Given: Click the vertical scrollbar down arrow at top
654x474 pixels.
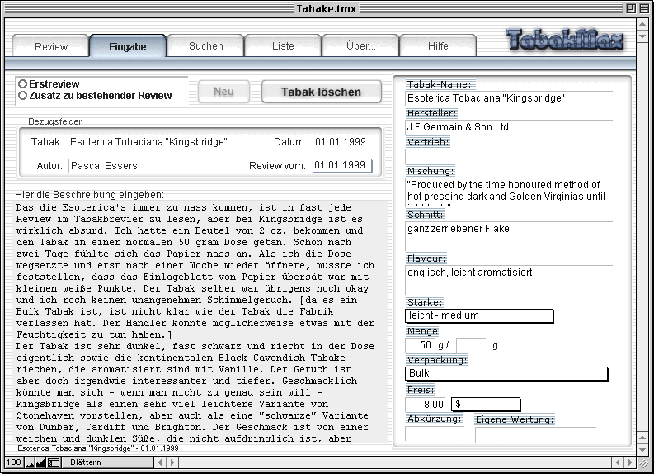Looking at the screenshot, I should (x=642, y=36).
